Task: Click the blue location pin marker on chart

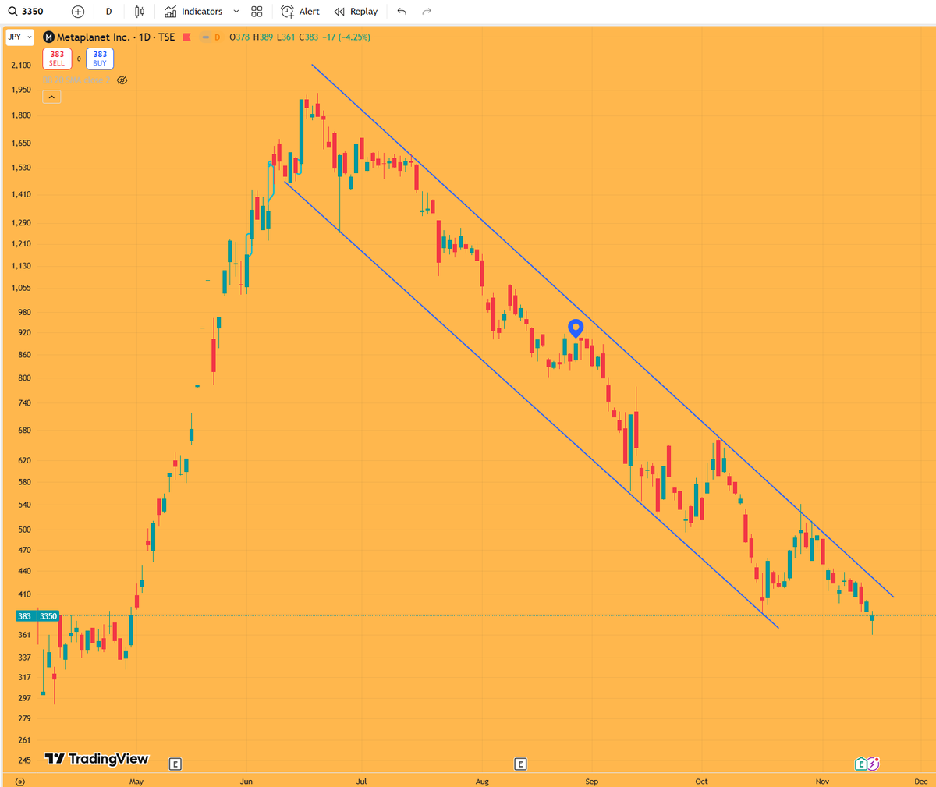Action: [x=576, y=328]
